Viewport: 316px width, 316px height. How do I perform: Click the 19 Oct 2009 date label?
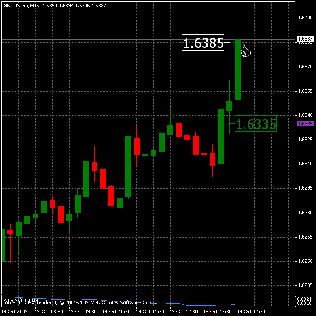(x=15, y=312)
